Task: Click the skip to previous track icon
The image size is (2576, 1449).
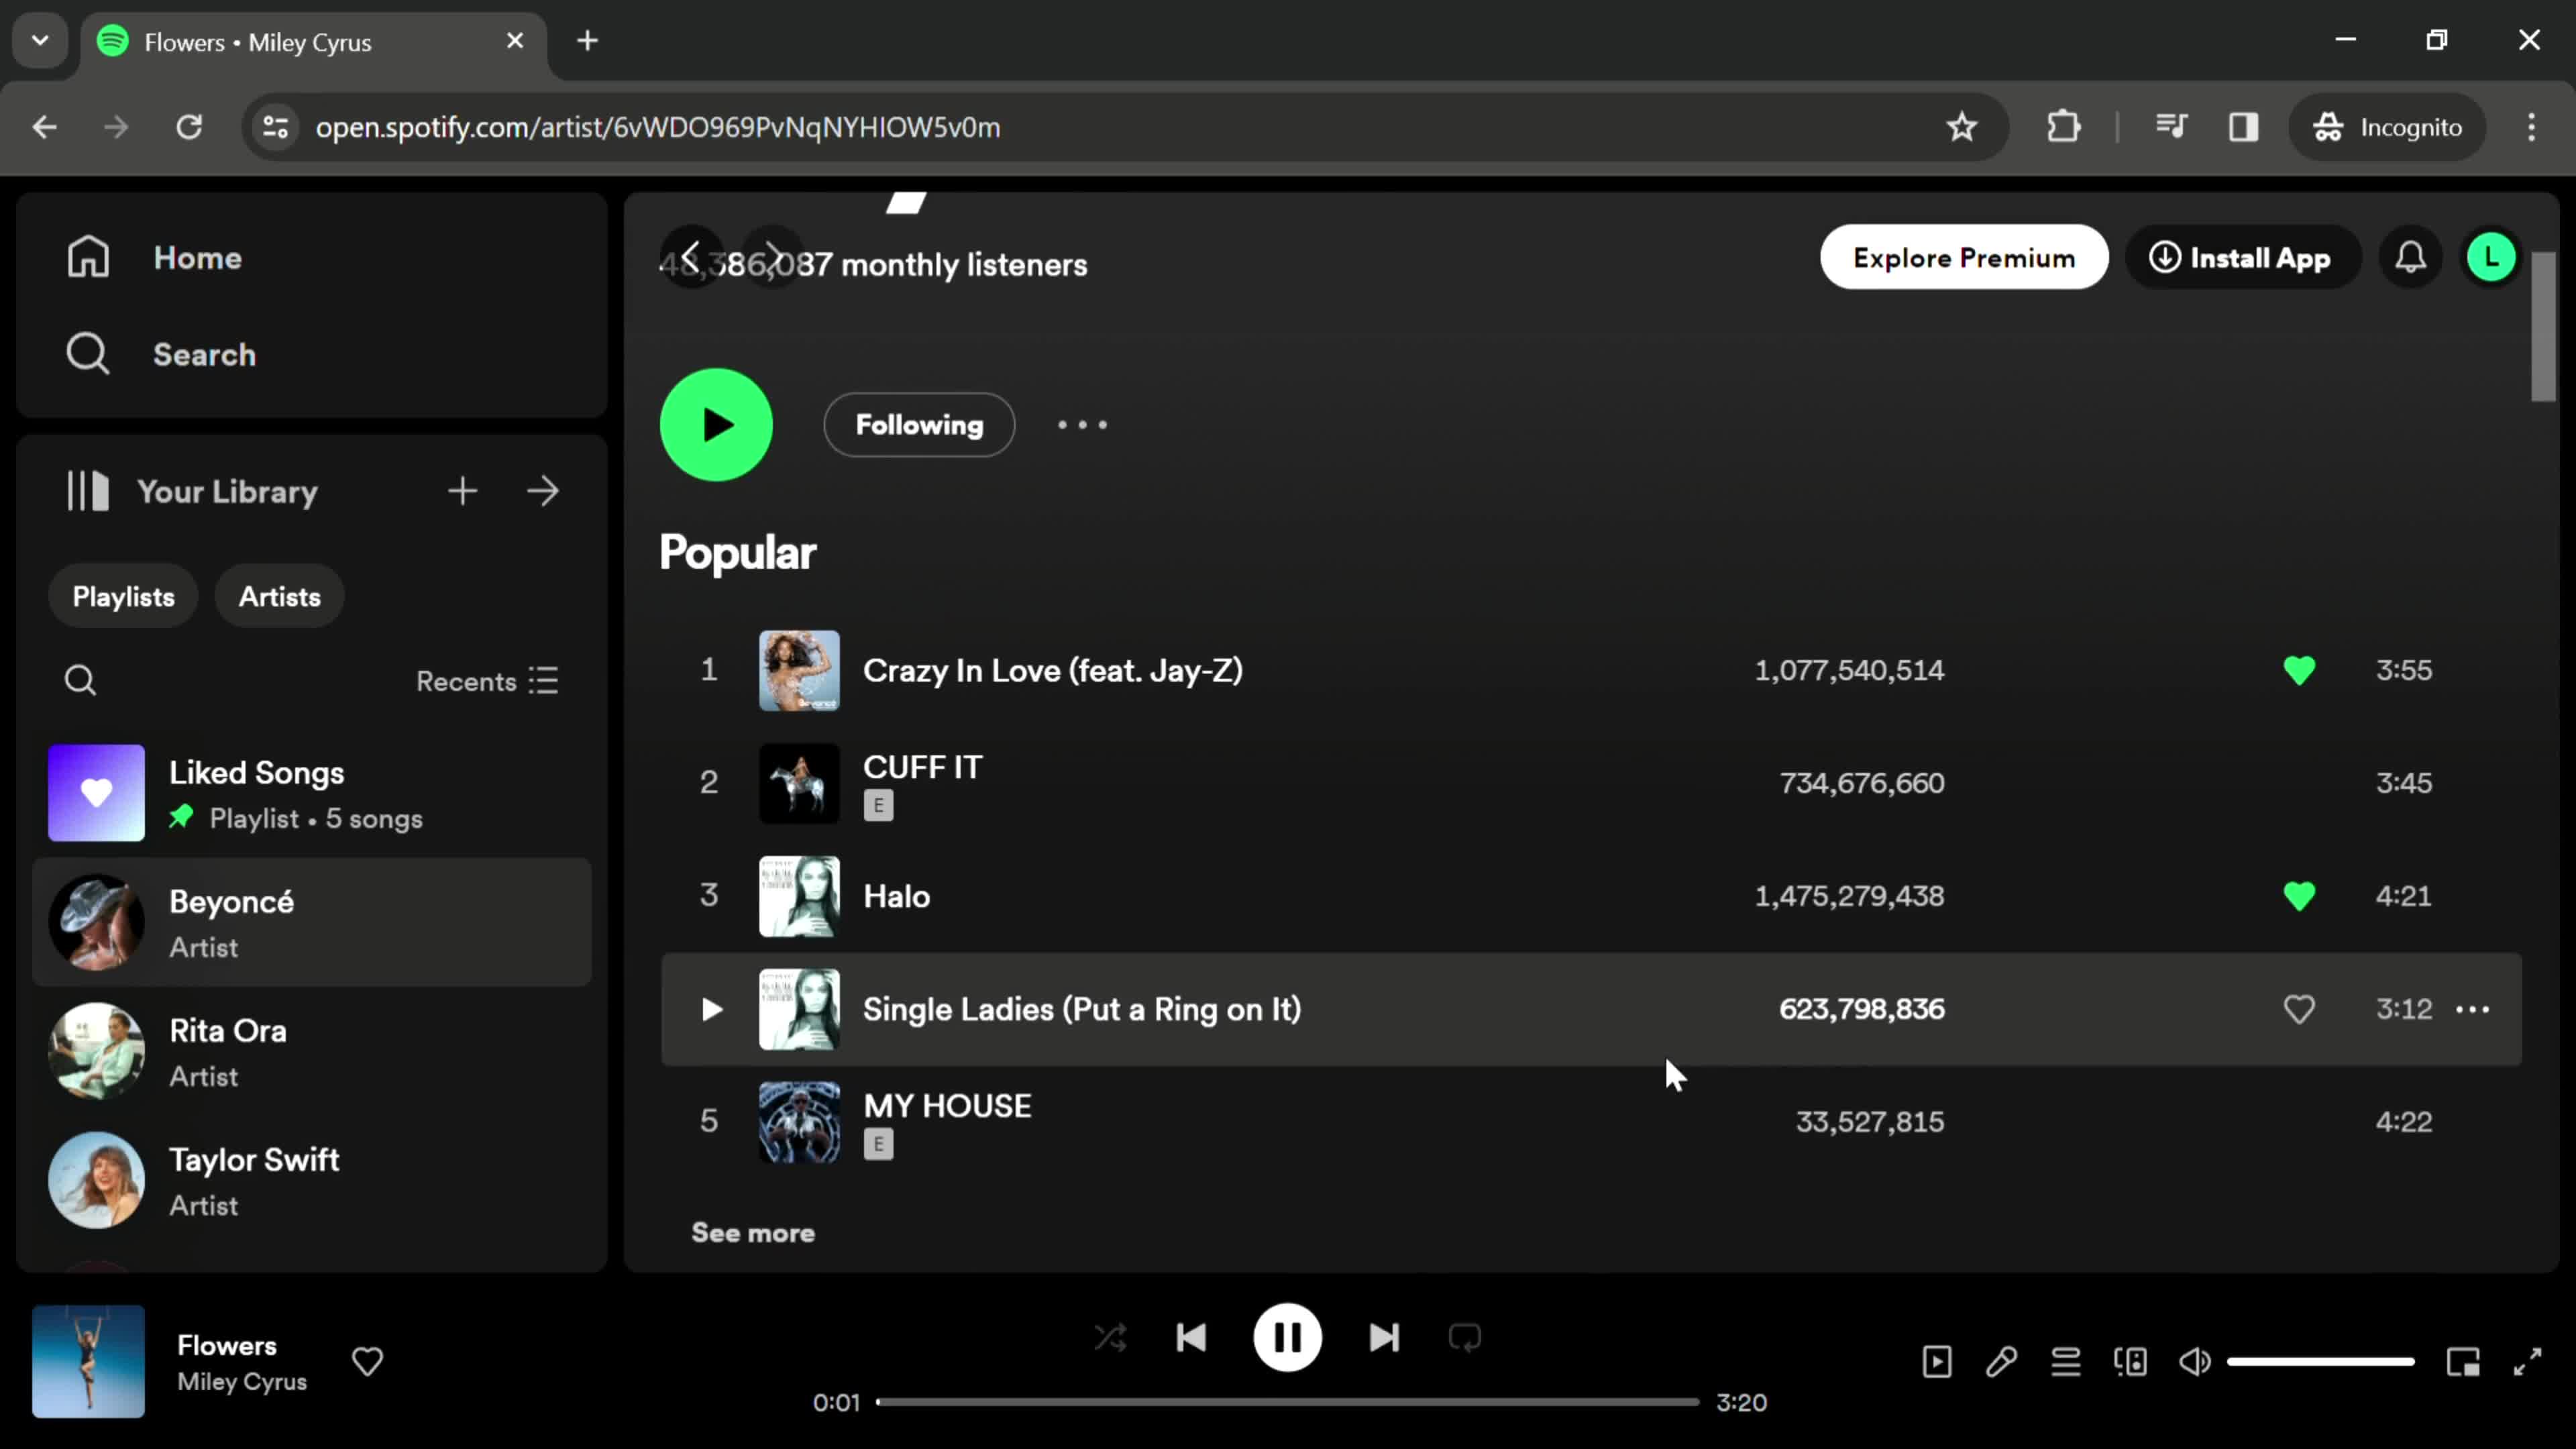Action: [x=1193, y=1338]
